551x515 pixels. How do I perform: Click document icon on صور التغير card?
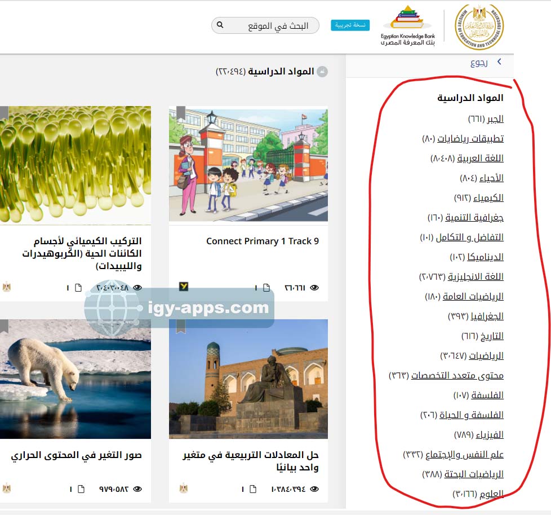[81, 488]
